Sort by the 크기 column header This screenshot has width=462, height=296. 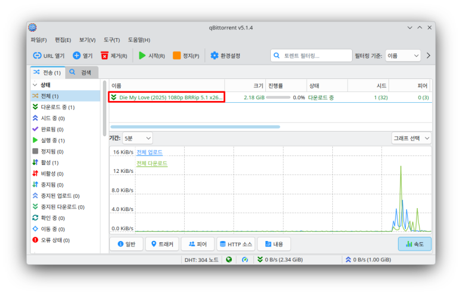pos(245,86)
